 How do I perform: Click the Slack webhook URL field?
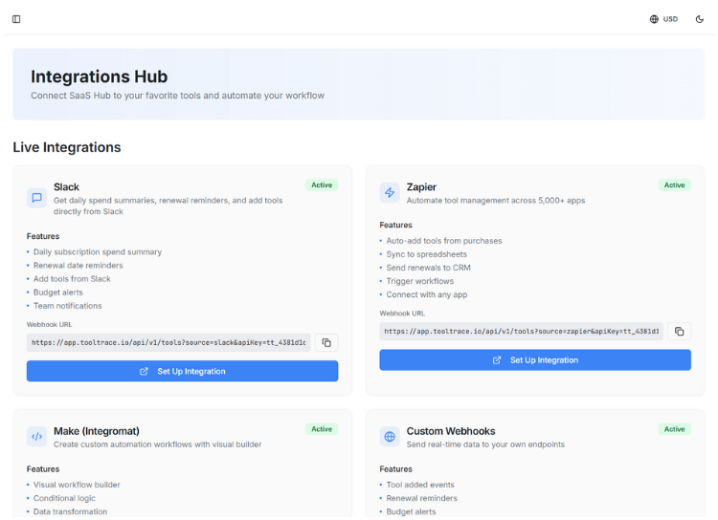coord(168,342)
